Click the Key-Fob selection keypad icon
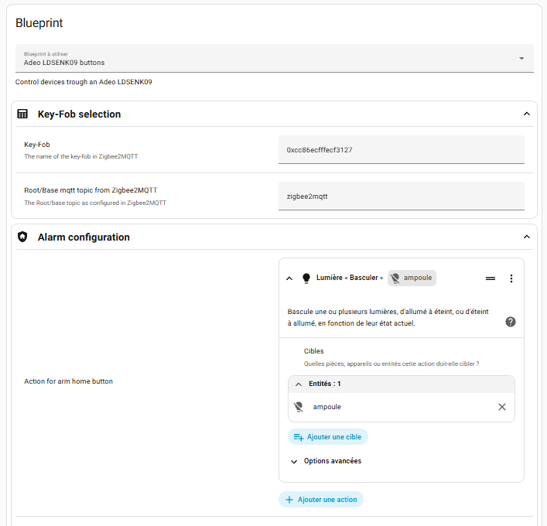547x526 pixels. 22,114
